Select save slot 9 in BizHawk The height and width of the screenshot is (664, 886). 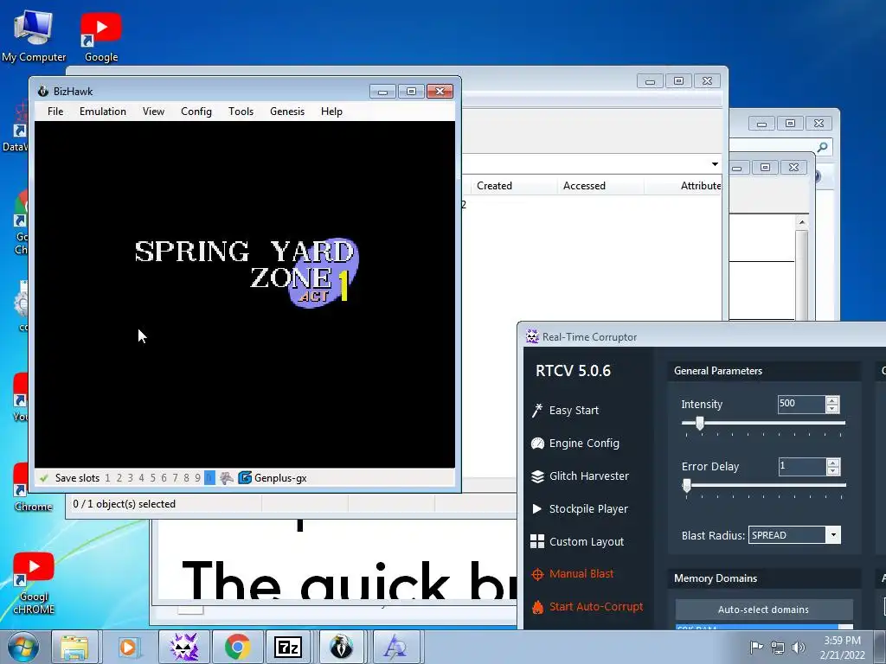(x=197, y=477)
